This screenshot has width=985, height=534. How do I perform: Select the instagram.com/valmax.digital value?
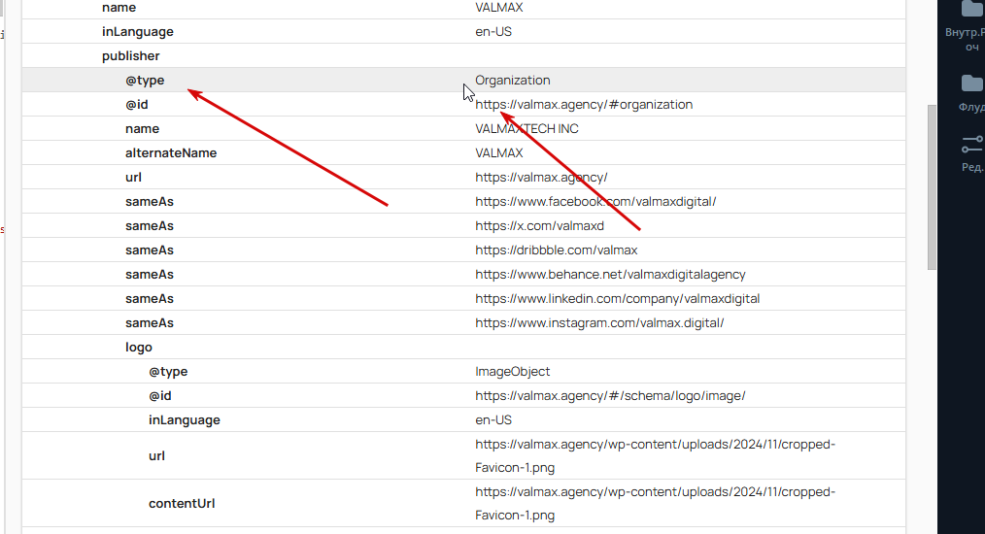pyautogui.click(x=599, y=323)
